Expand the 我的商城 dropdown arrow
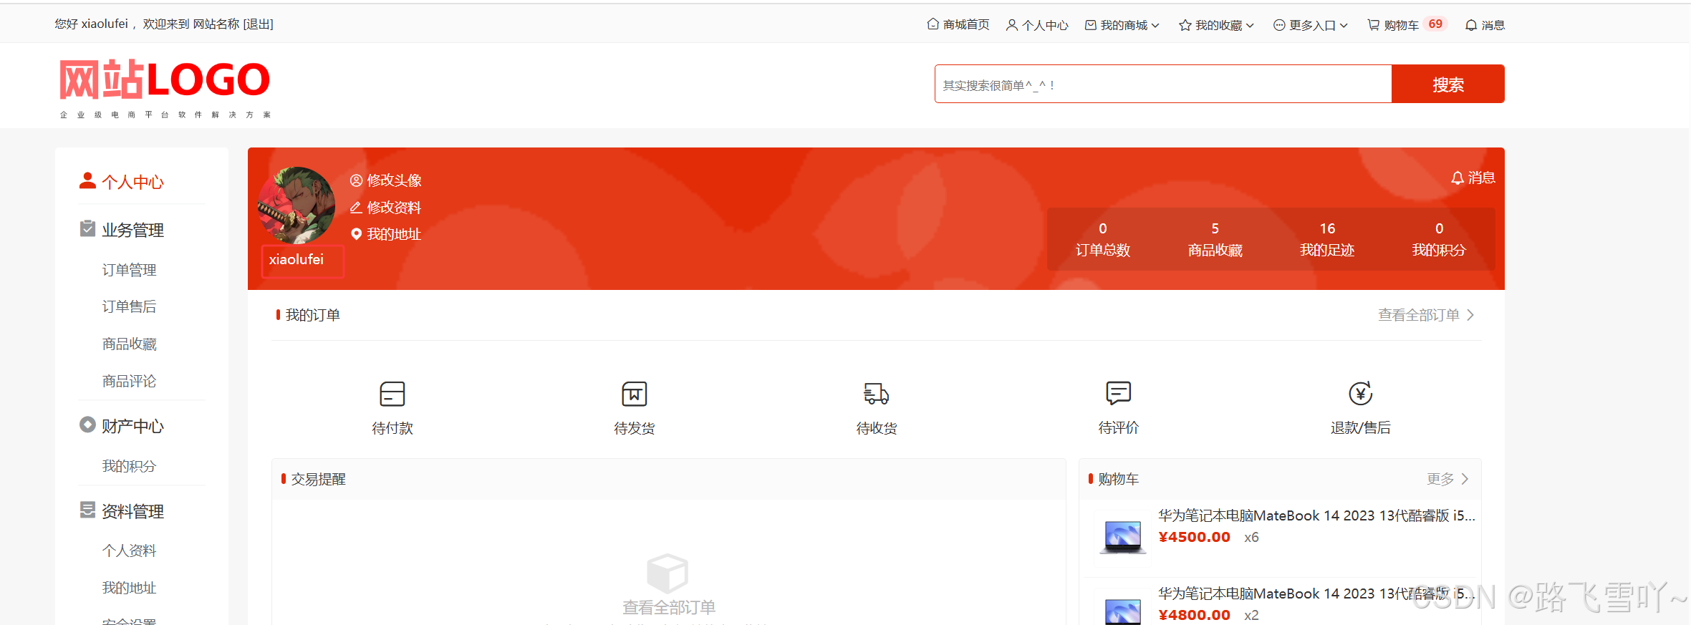The image size is (1691, 625). pos(1155,25)
